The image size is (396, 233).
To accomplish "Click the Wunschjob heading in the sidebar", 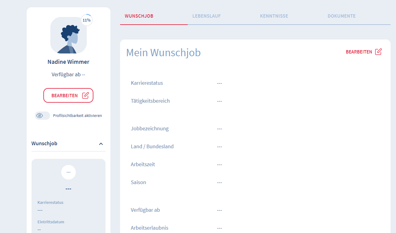I will [45, 143].
